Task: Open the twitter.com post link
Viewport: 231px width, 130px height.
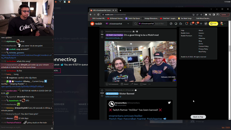Action: pyautogui.click(x=113, y=97)
